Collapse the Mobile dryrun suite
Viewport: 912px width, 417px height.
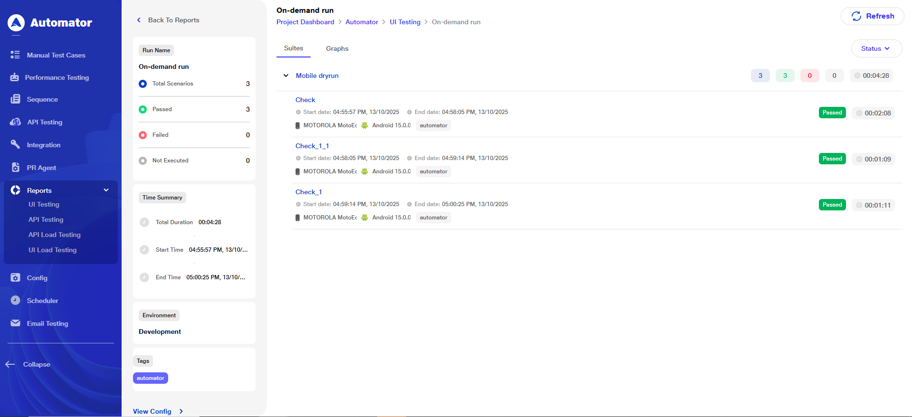click(286, 76)
